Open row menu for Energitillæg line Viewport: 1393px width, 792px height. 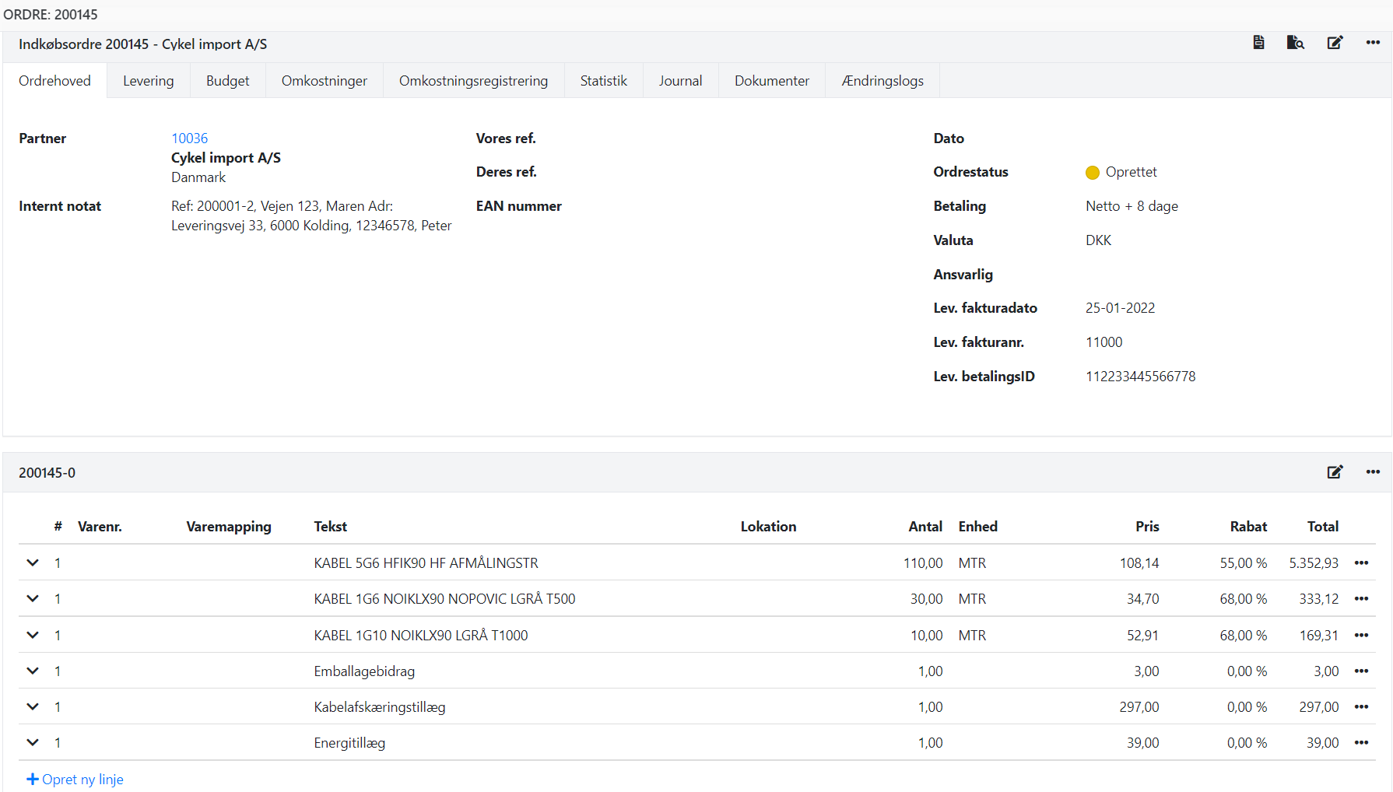tap(1361, 743)
